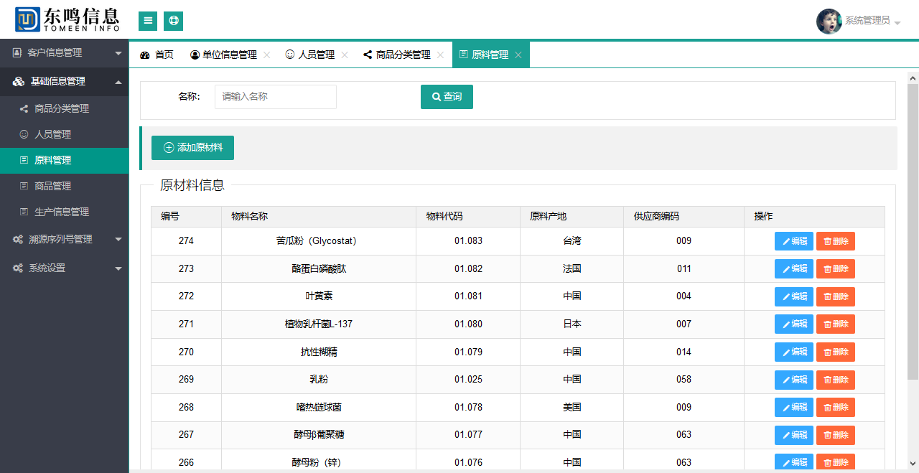This screenshot has height=473, width=919.
Task: Collapse the 基础信息管理 sidebar menu
Action: 65,81
